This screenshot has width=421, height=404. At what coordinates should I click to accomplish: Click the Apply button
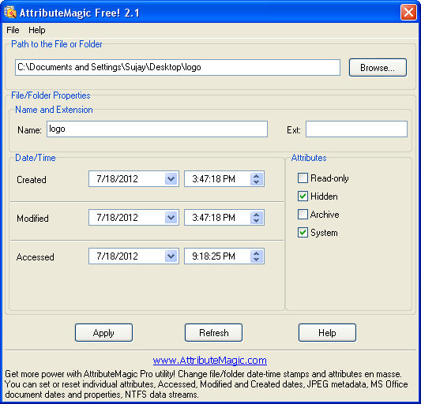pos(103,333)
